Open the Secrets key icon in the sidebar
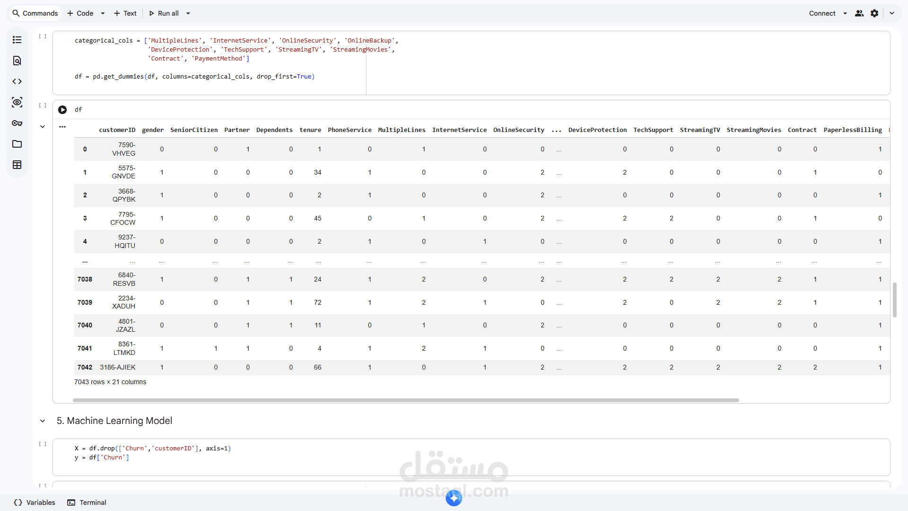The height and width of the screenshot is (511, 908). [x=17, y=123]
